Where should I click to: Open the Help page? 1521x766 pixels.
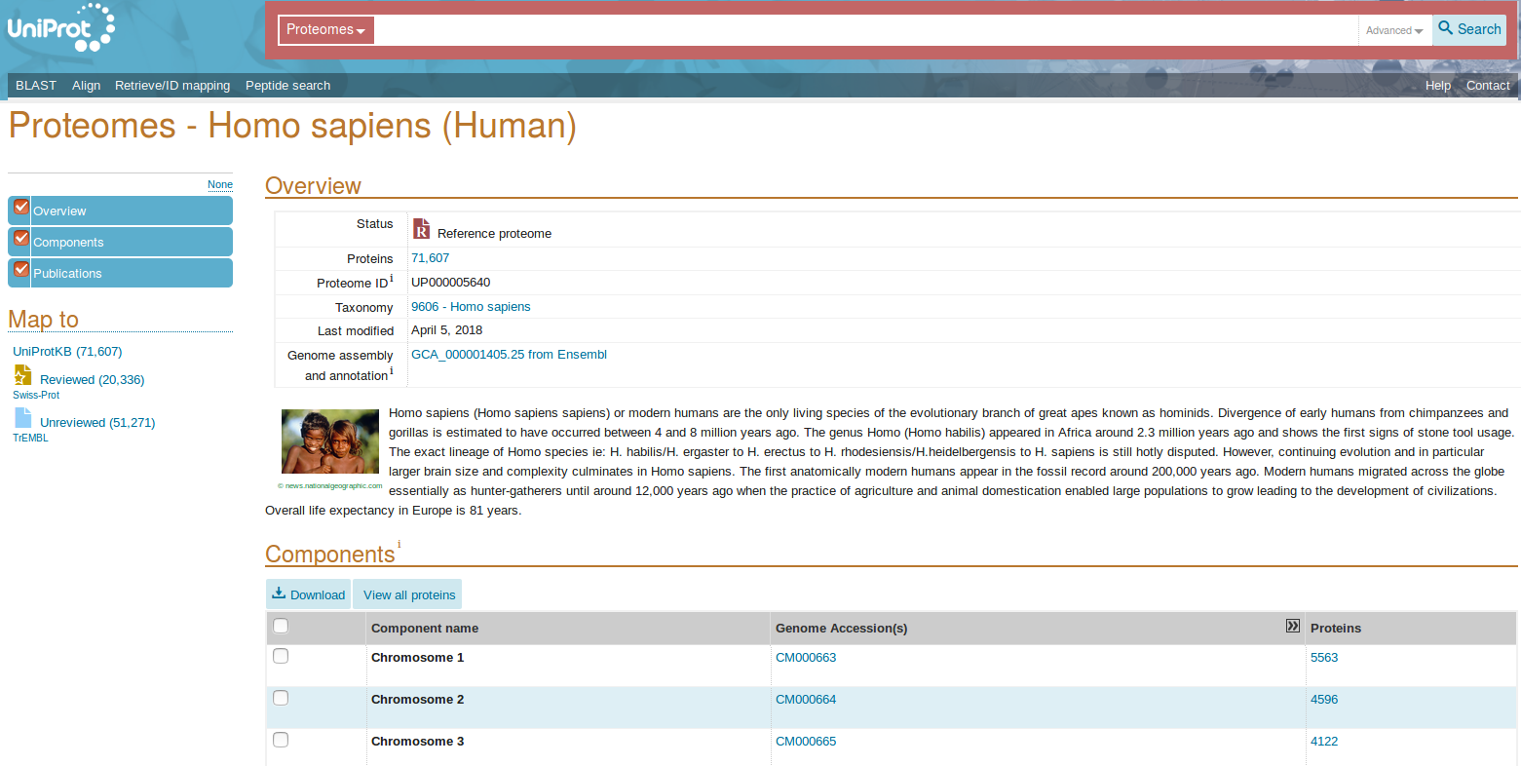1437,86
